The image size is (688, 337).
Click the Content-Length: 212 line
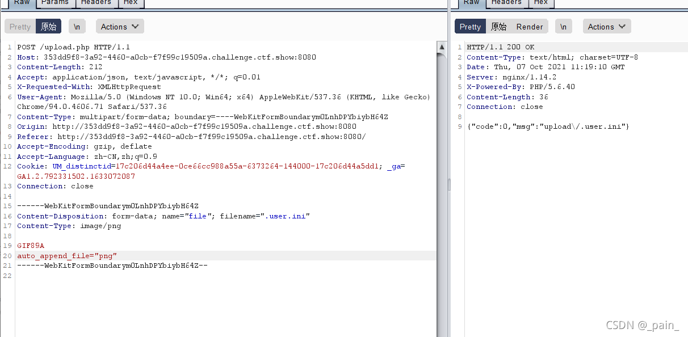point(60,67)
